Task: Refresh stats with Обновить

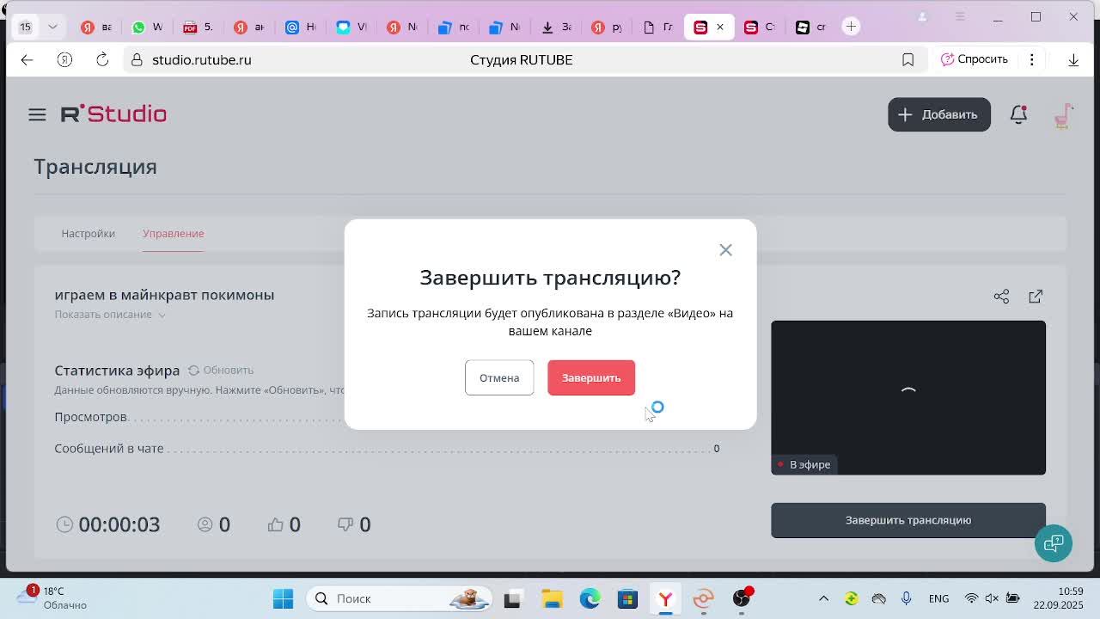Action: (221, 370)
